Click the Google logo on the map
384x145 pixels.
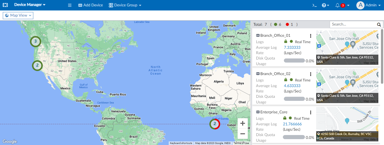click(x=10, y=141)
